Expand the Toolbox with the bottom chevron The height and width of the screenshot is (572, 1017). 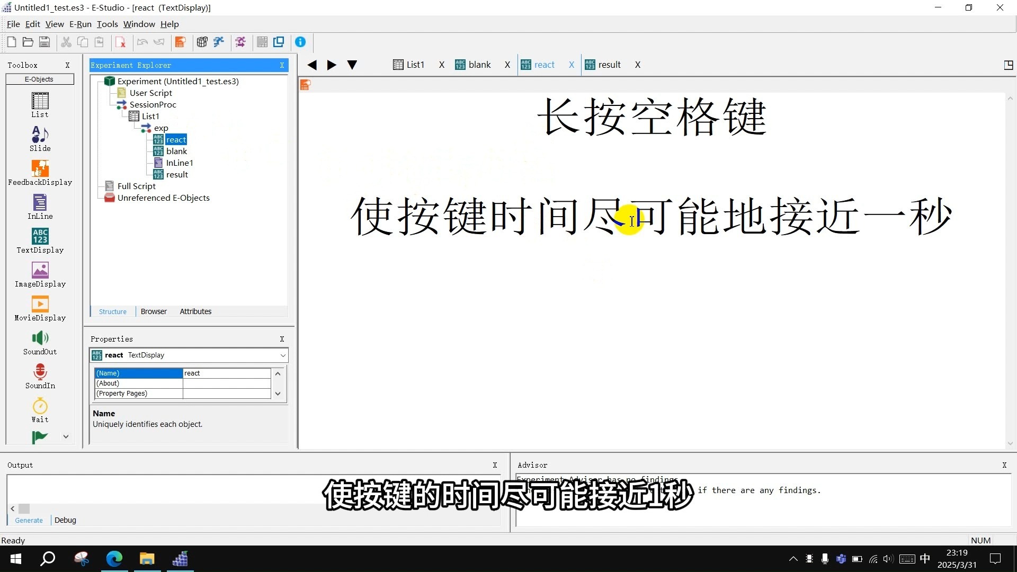(66, 436)
